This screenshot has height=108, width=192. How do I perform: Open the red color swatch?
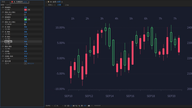[x=26, y=10]
